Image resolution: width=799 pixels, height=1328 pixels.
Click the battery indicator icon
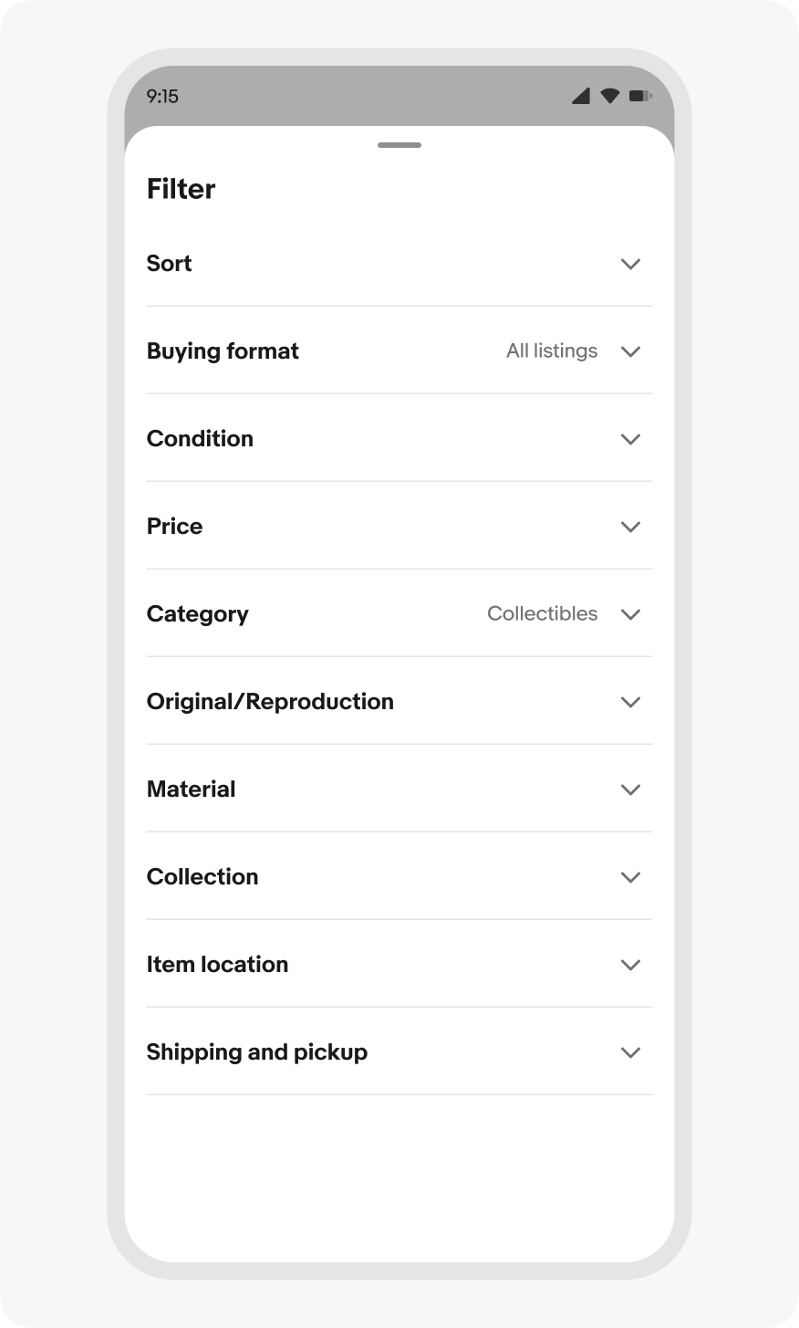(640, 95)
